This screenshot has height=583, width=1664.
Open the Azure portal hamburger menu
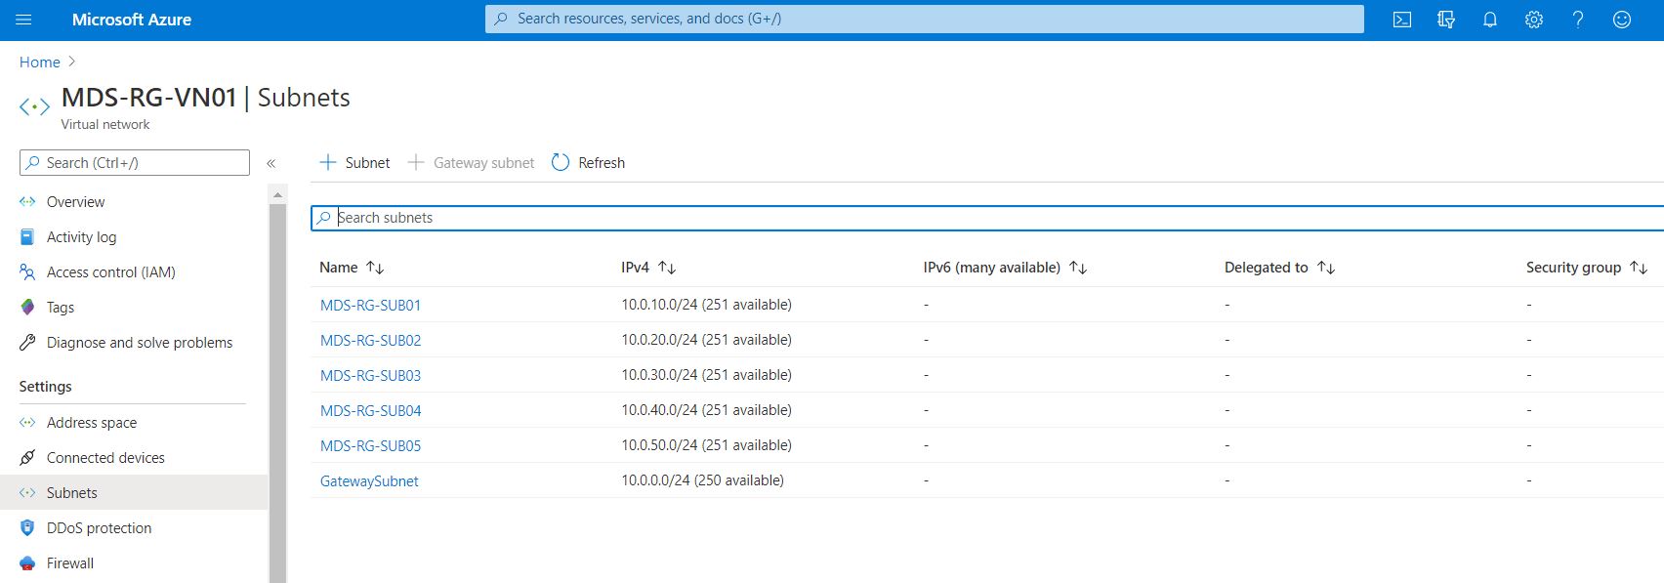(x=24, y=20)
